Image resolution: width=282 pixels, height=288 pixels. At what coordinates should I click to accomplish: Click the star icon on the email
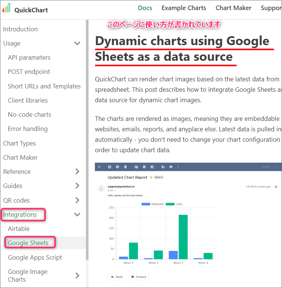click(x=276, y=186)
